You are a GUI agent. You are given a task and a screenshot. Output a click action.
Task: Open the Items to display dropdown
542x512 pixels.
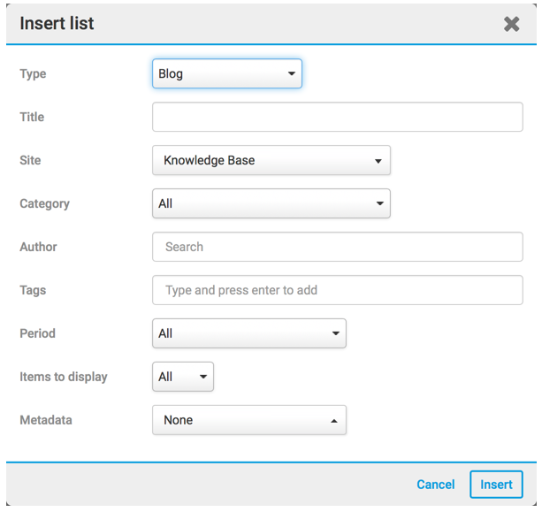[183, 377]
